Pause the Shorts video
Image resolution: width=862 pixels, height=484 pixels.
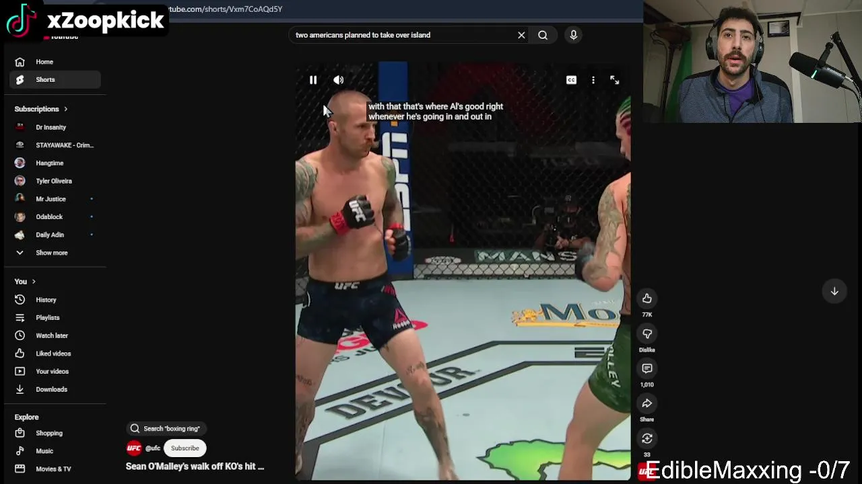[313, 80]
